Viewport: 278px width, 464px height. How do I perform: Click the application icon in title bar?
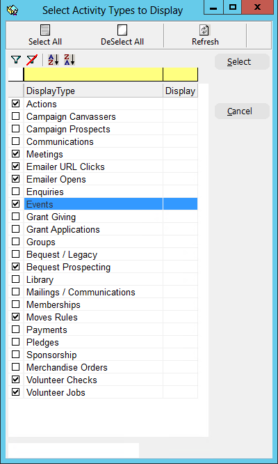13,10
